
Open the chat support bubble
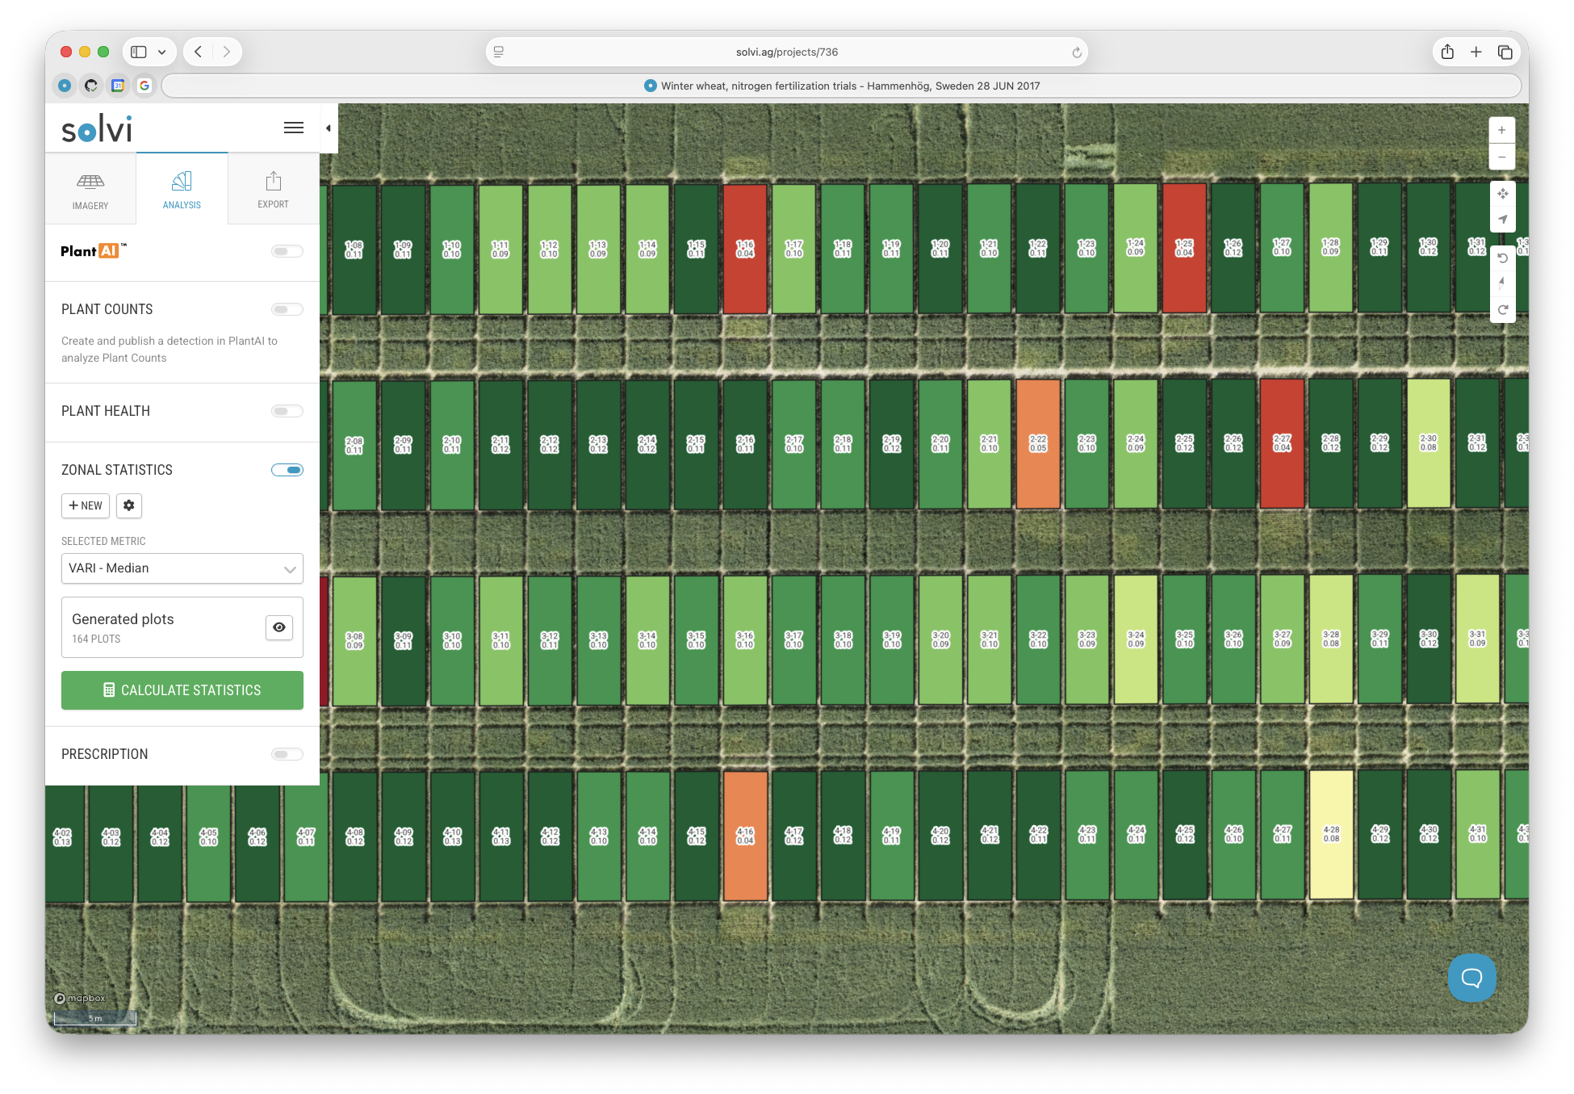(x=1471, y=978)
